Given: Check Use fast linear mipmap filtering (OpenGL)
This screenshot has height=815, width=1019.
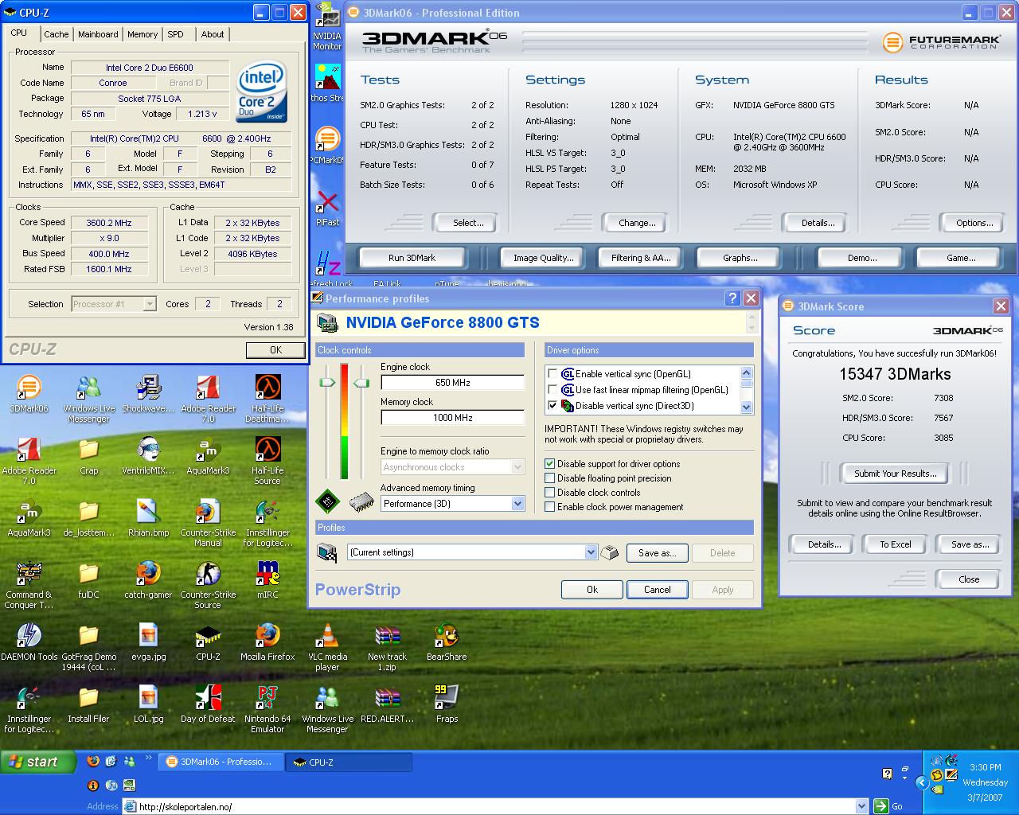Looking at the screenshot, I should (x=552, y=390).
